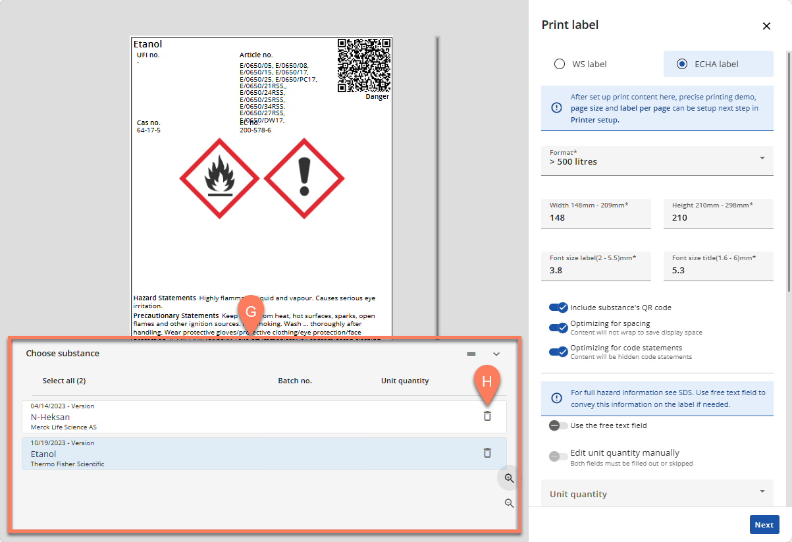Select all (2) substances
Image resolution: width=792 pixels, height=542 pixels.
(64, 381)
